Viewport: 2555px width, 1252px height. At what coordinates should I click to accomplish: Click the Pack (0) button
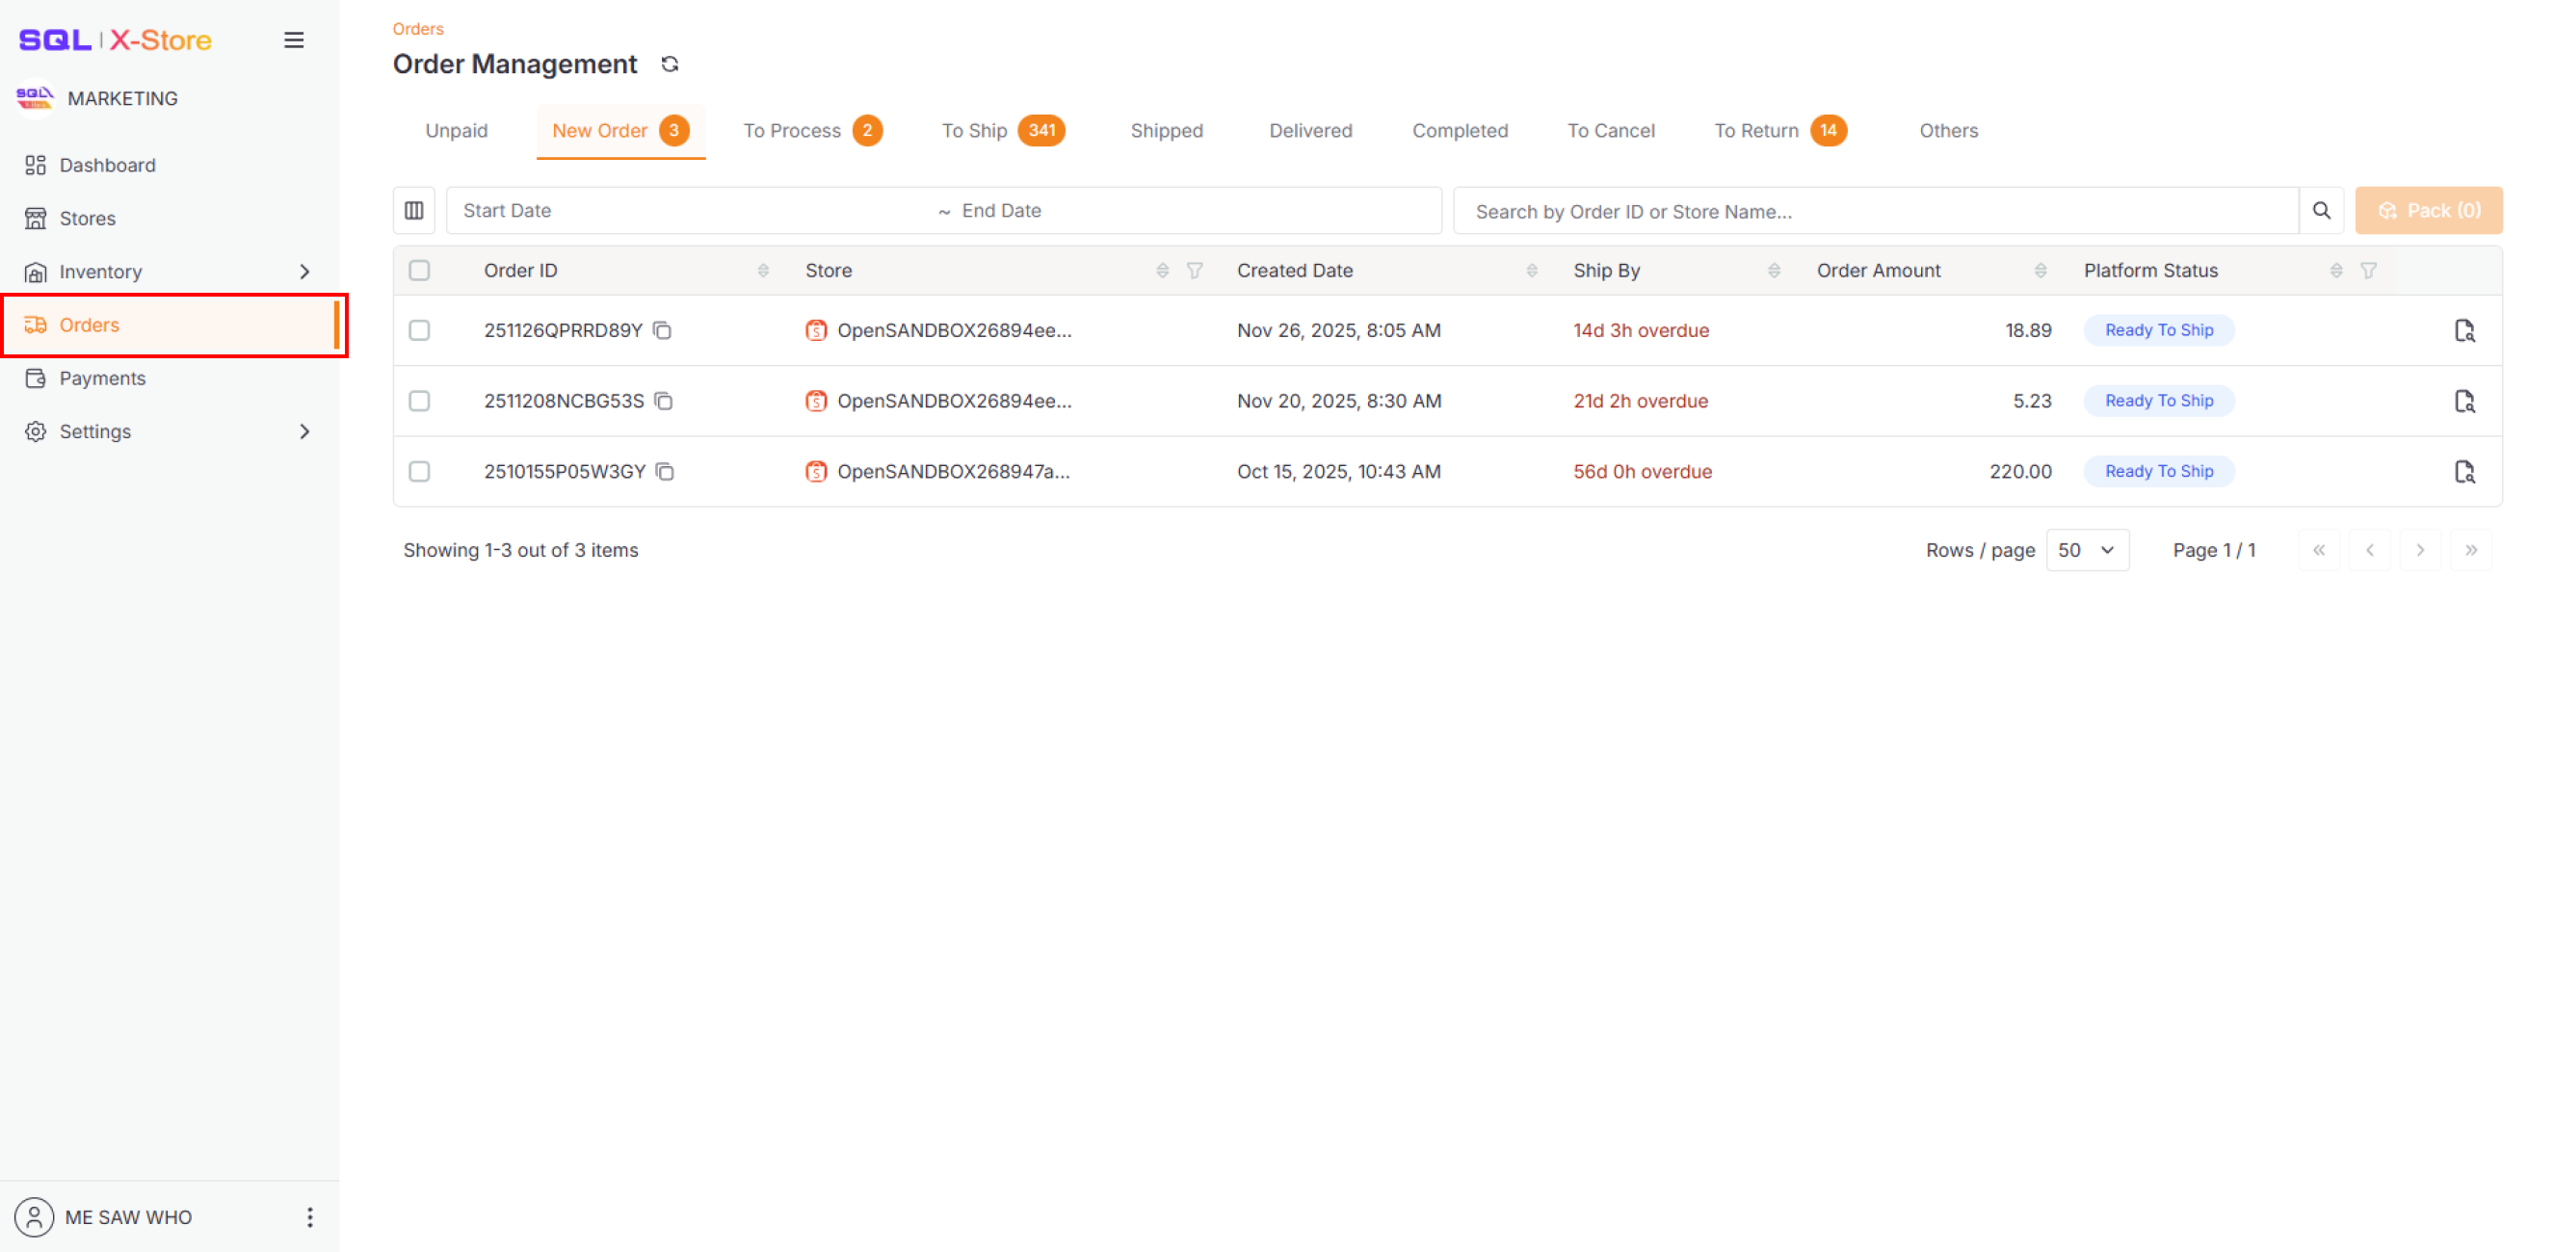[x=2428, y=210]
